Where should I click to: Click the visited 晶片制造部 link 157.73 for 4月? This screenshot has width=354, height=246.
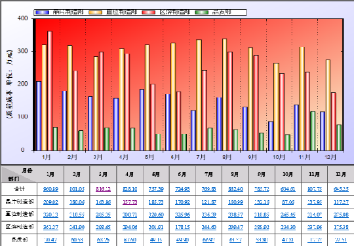[130, 202]
